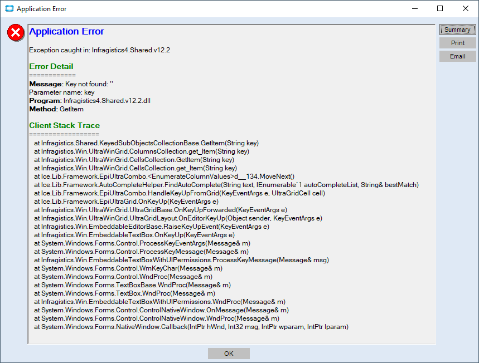Click the EmbeddableTextBoxWithUIPermissions.ProcessKeyMessage line
This screenshot has width=479, height=363.
point(181,260)
